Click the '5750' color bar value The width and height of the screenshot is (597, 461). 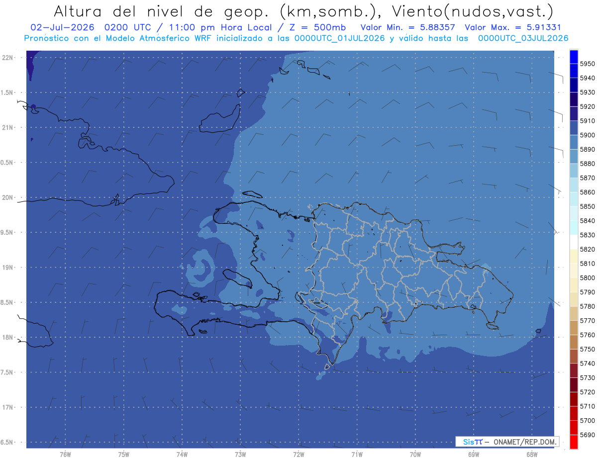(x=587, y=349)
